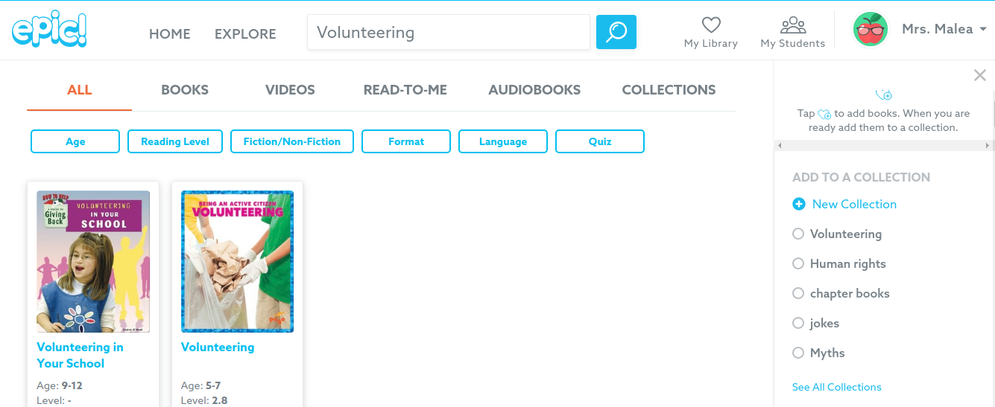Select the Volunteering collection radio button
995x407 pixels.
(798, 234)
